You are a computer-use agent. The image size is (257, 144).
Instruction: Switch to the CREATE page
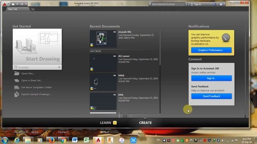(145, 123)
